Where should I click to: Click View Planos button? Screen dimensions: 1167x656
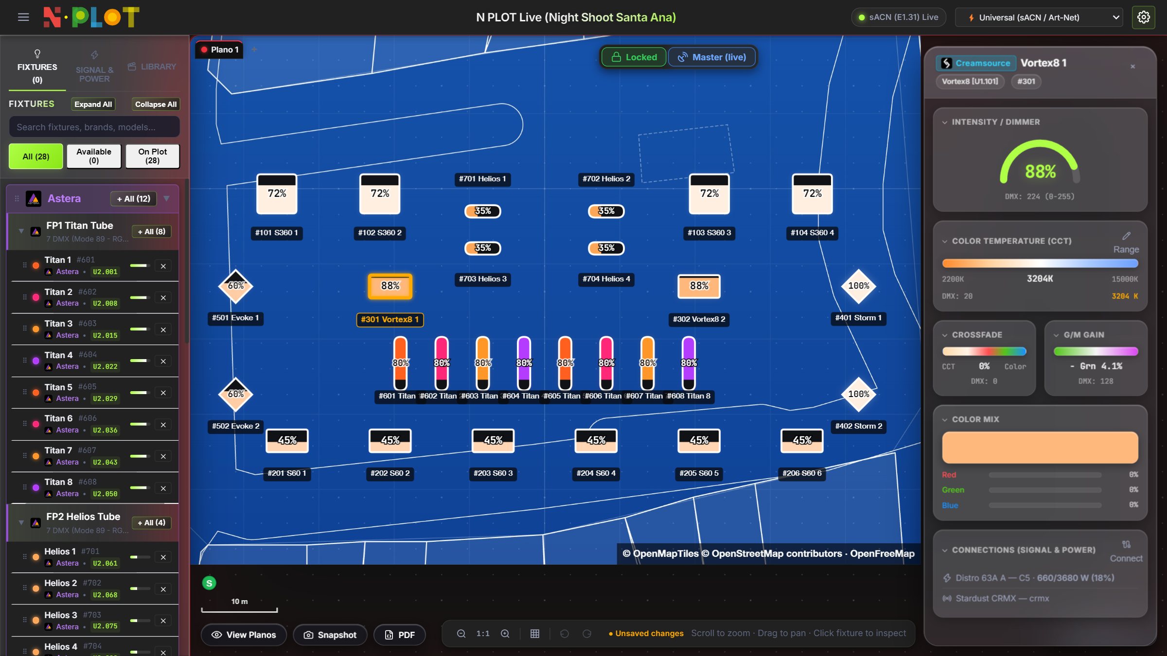coord(244,635)
